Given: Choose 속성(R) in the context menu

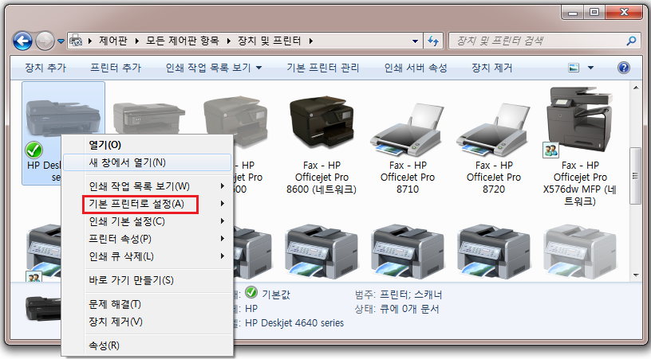Looking at the screenshot, I should pyautogui.click(x=147, y=345).
